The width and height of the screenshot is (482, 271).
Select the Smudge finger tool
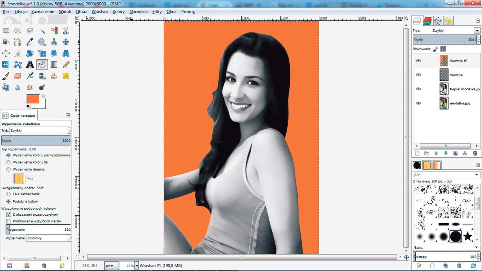click(x=30, y=87)
